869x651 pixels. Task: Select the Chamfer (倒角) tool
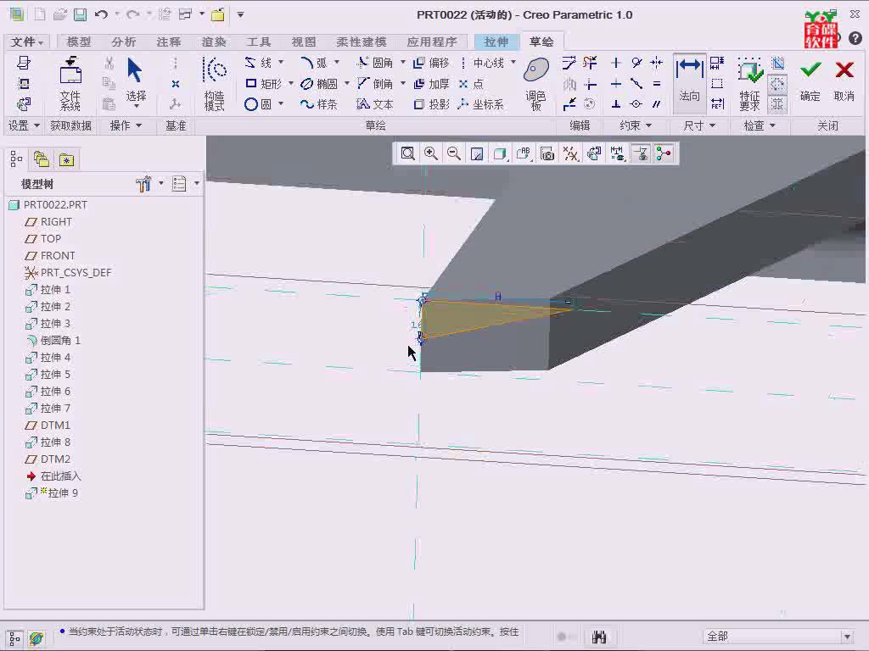[x=374, y=84]
